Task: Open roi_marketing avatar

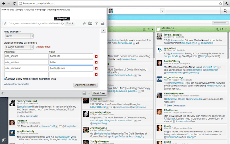Action: 160,79
